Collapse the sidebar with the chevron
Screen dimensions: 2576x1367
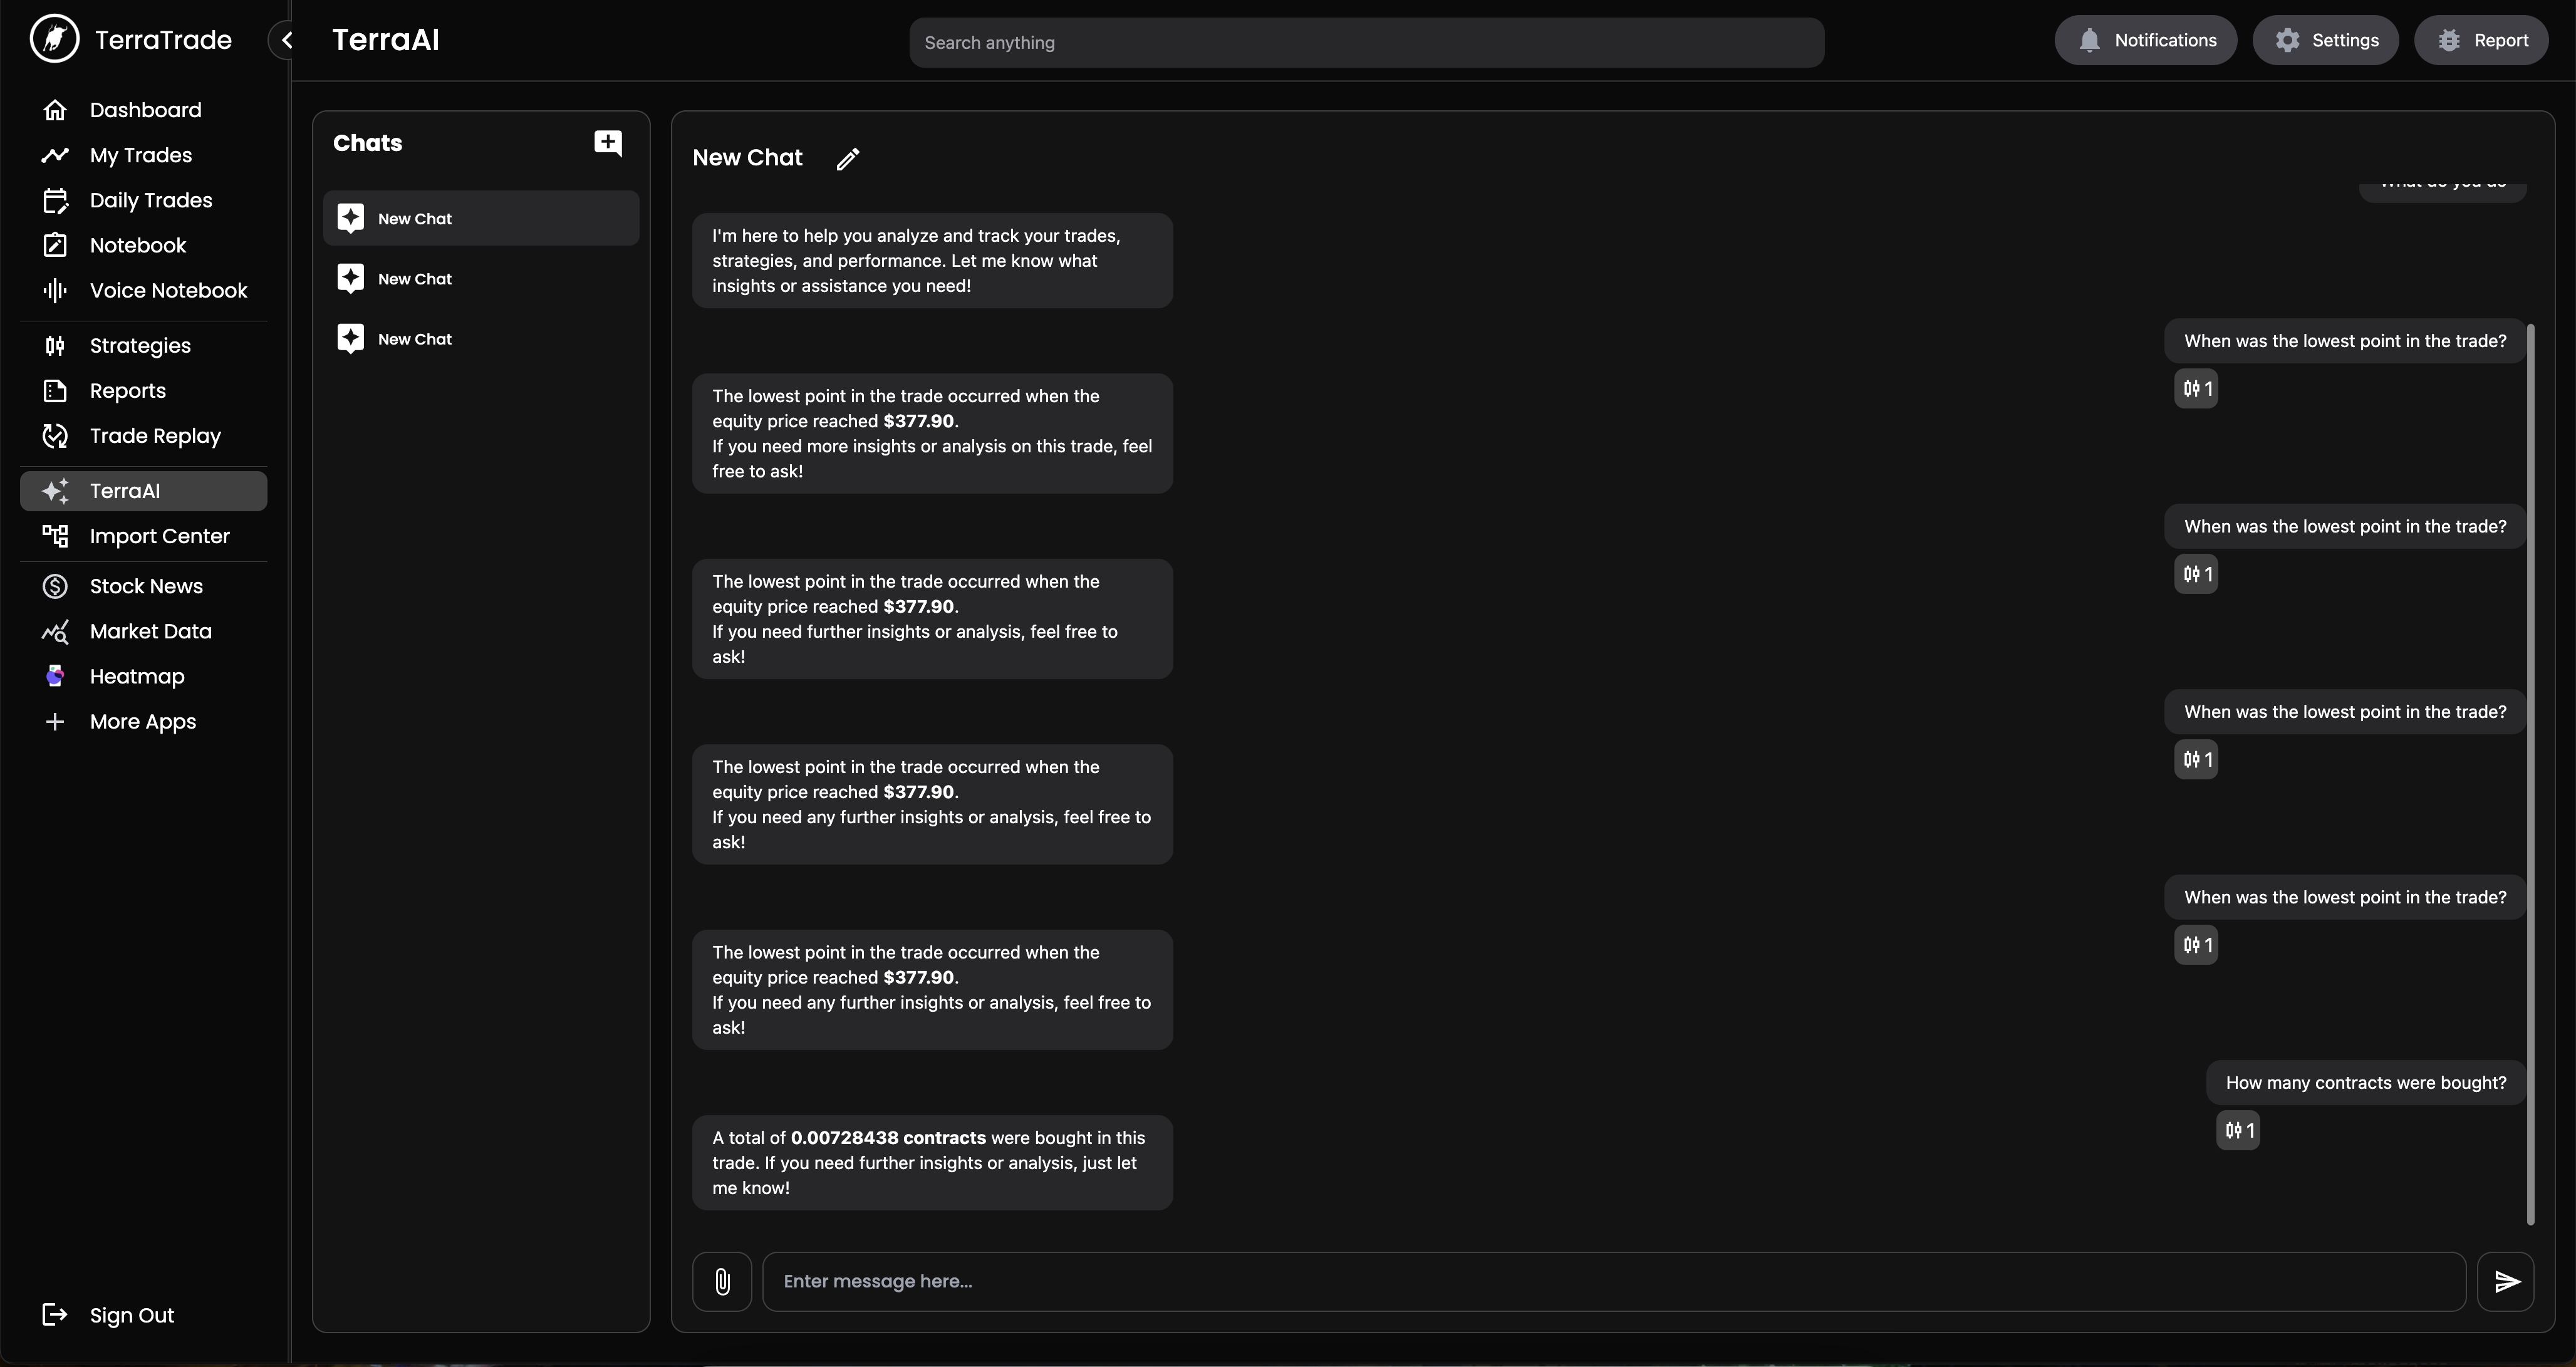(x=286, y=40)
